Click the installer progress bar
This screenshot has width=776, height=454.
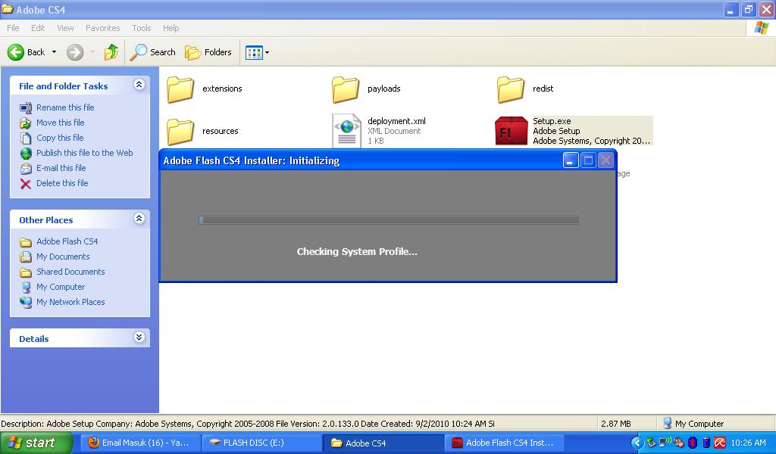coord(389,220)
